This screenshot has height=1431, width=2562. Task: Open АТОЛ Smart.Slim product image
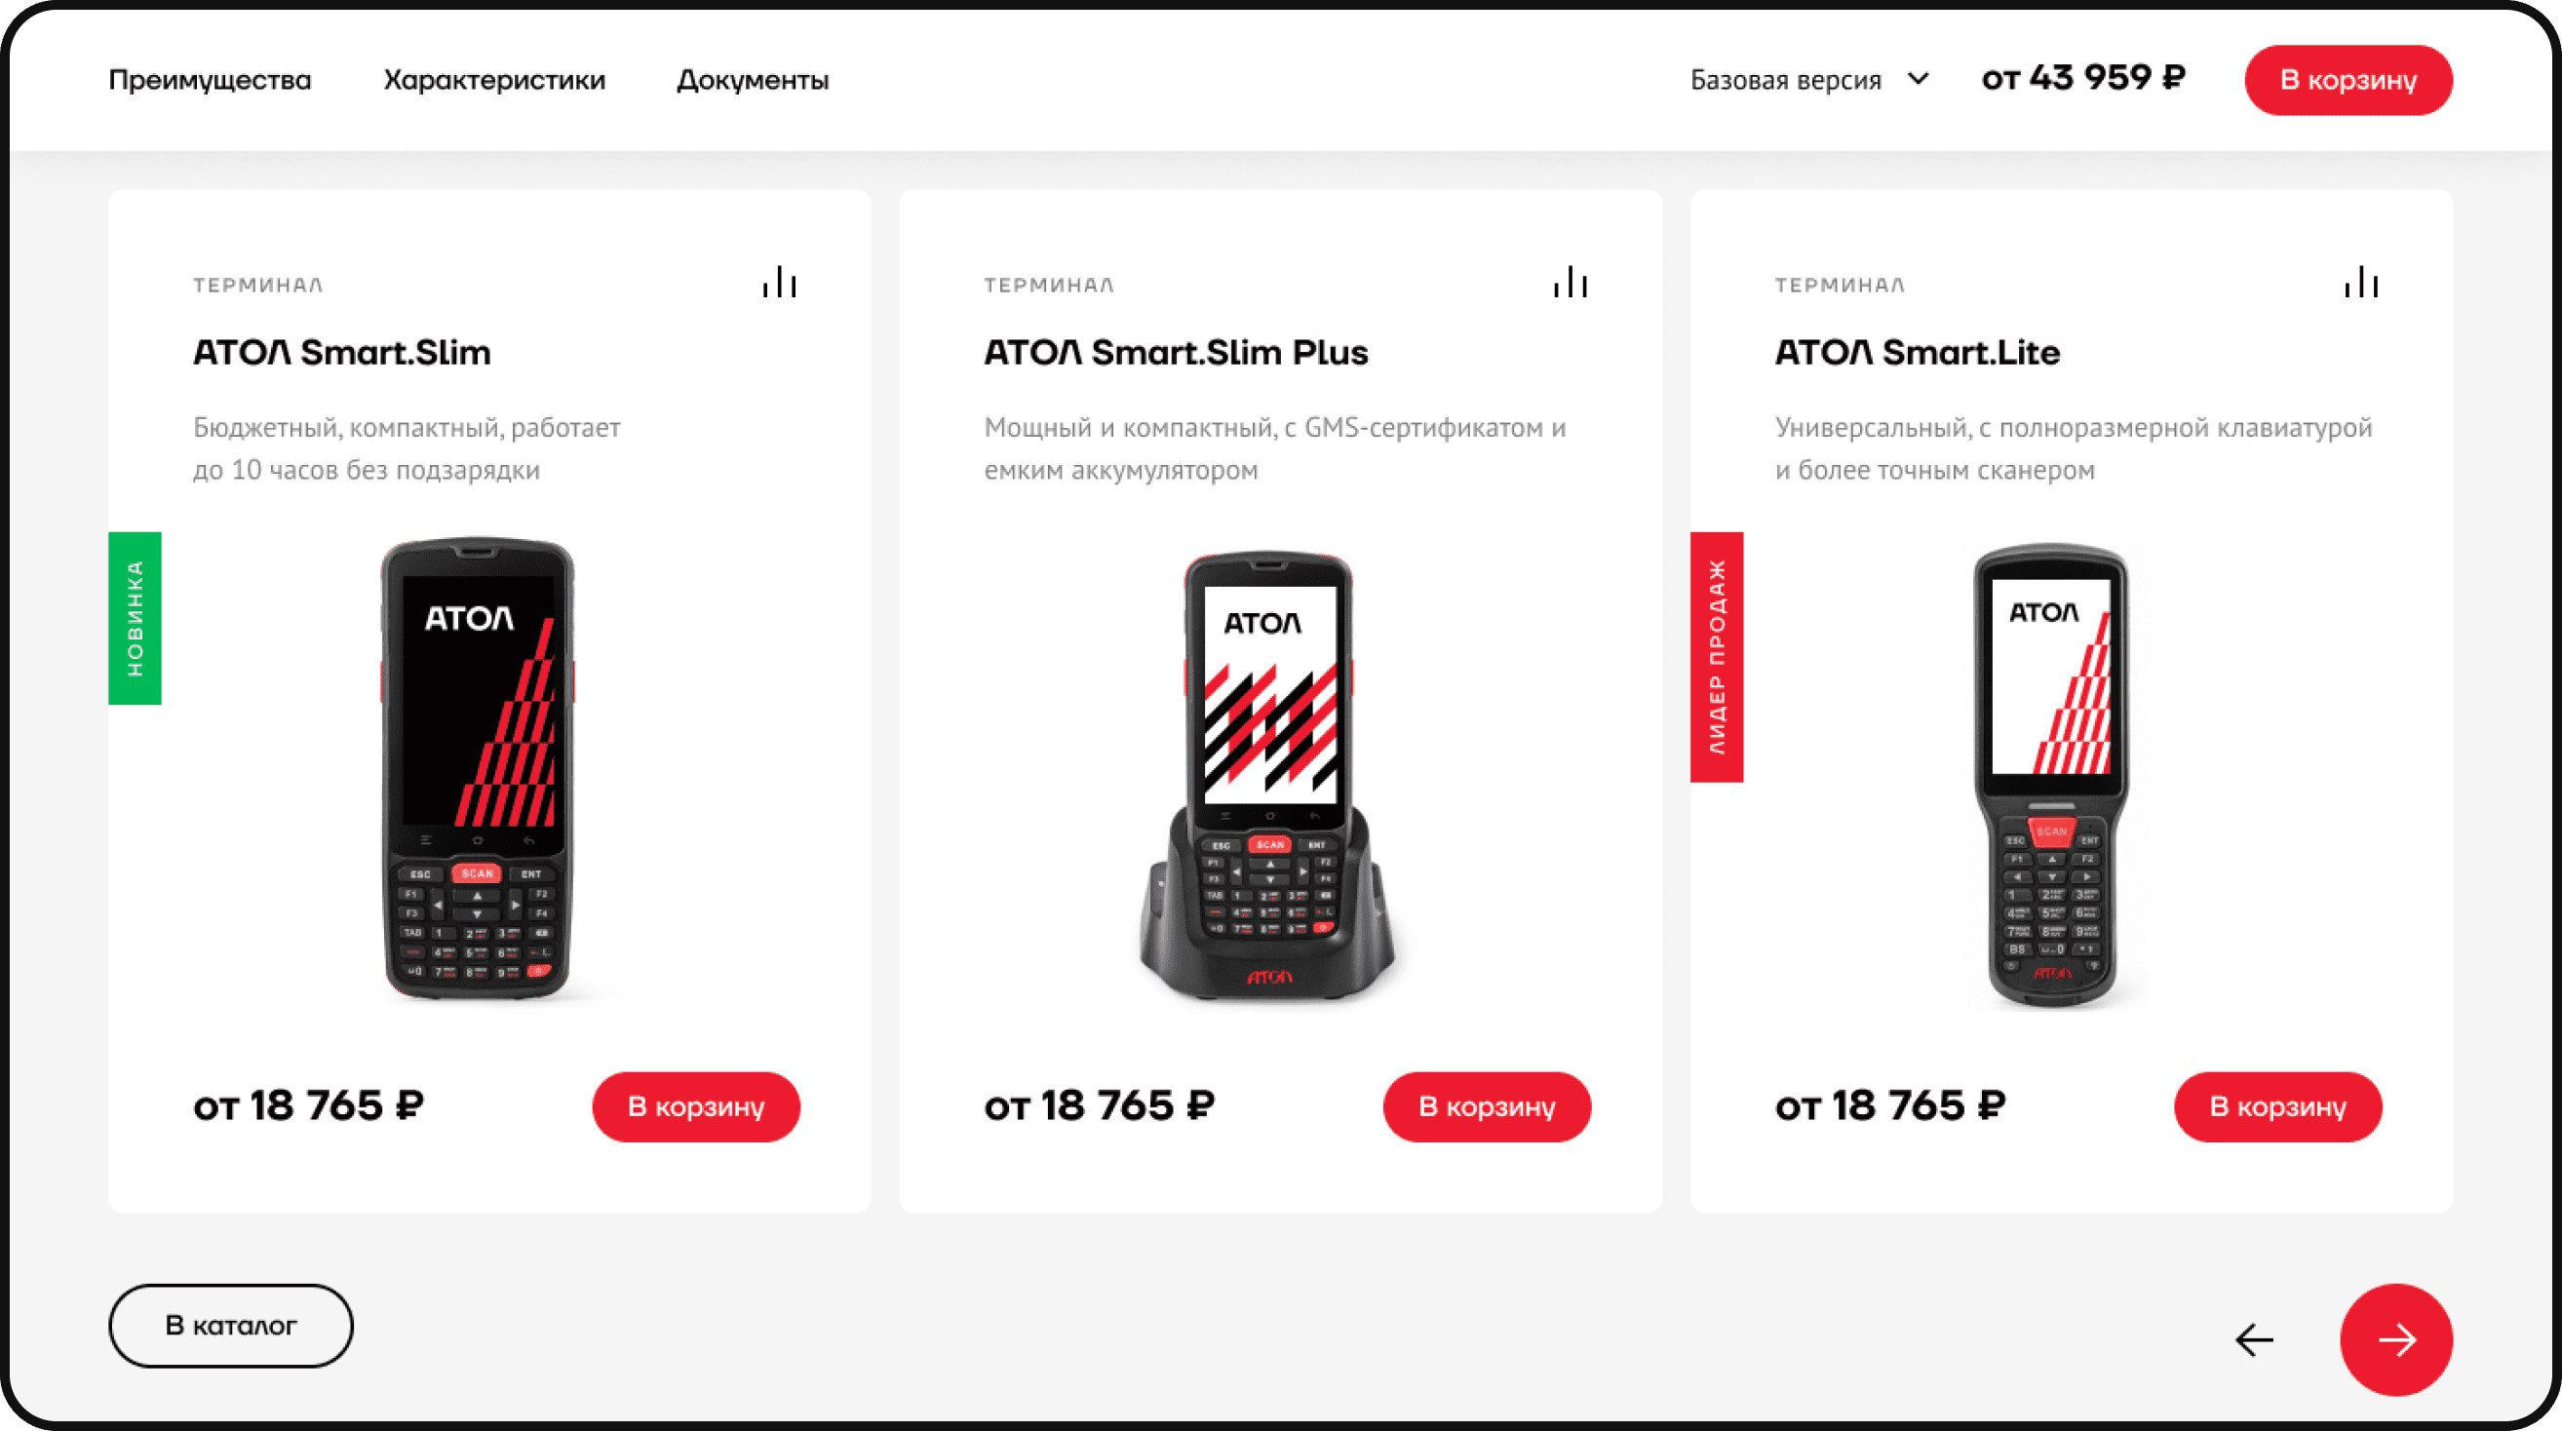tap(478, 768)
